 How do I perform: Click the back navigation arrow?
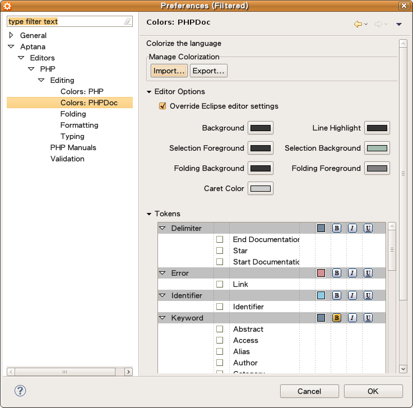[358, 24]
